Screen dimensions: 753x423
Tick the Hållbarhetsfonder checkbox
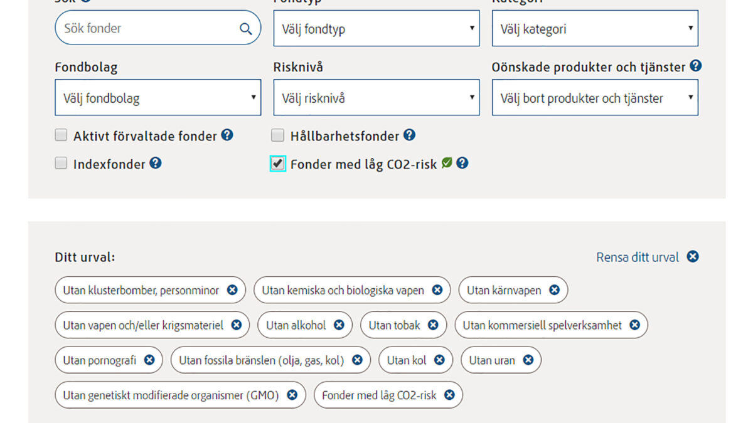277,135
